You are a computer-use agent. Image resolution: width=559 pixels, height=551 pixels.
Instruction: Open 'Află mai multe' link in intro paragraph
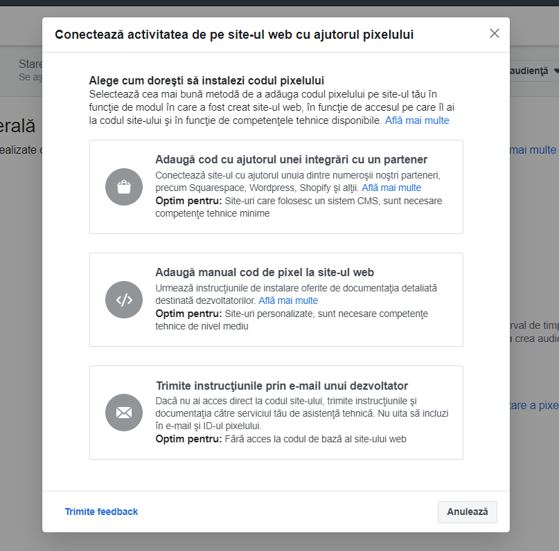point(417,120)
